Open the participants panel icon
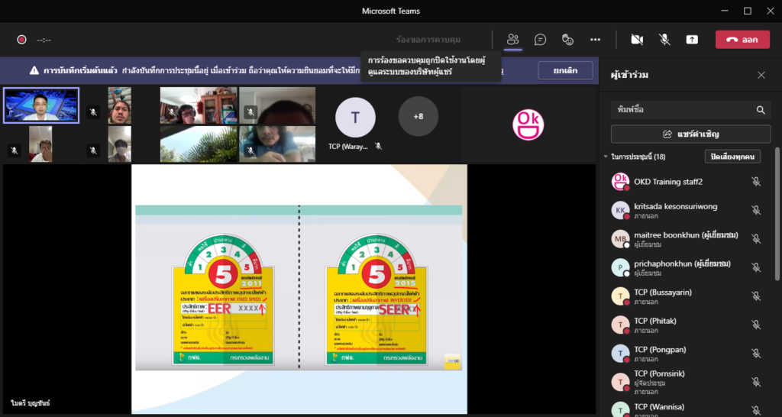The image size is (782, 417). (513, 40)
